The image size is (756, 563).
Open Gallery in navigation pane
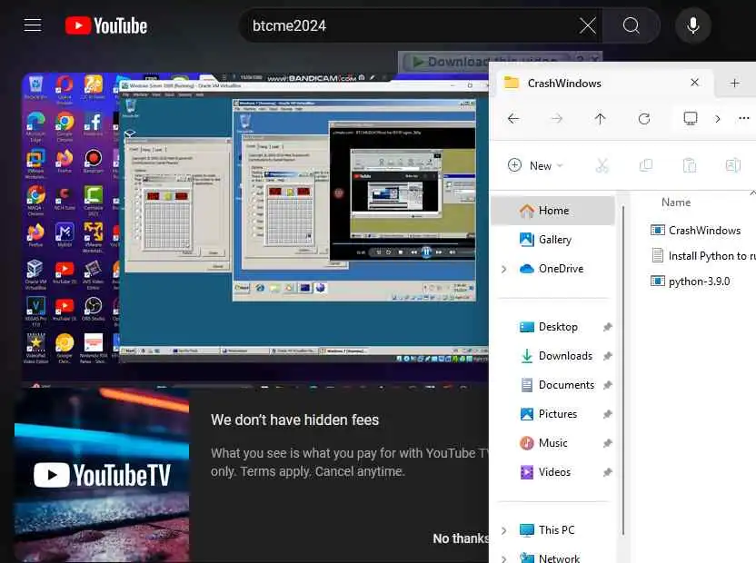pyautogui.click(x=553, y=240)
